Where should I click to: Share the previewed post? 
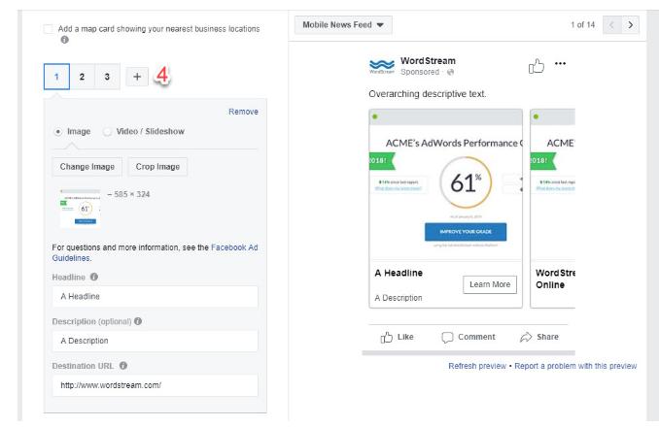(x=539, y=337)
